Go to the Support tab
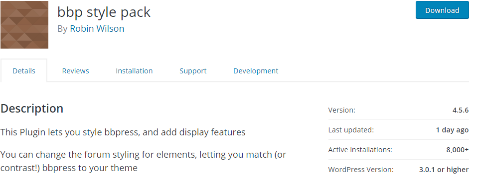Screen dimensions: 480x179 point(193,71)
